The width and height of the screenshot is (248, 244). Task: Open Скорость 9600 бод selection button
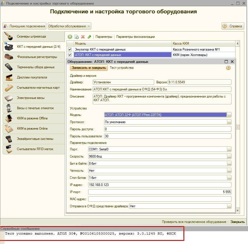point(229,156)
